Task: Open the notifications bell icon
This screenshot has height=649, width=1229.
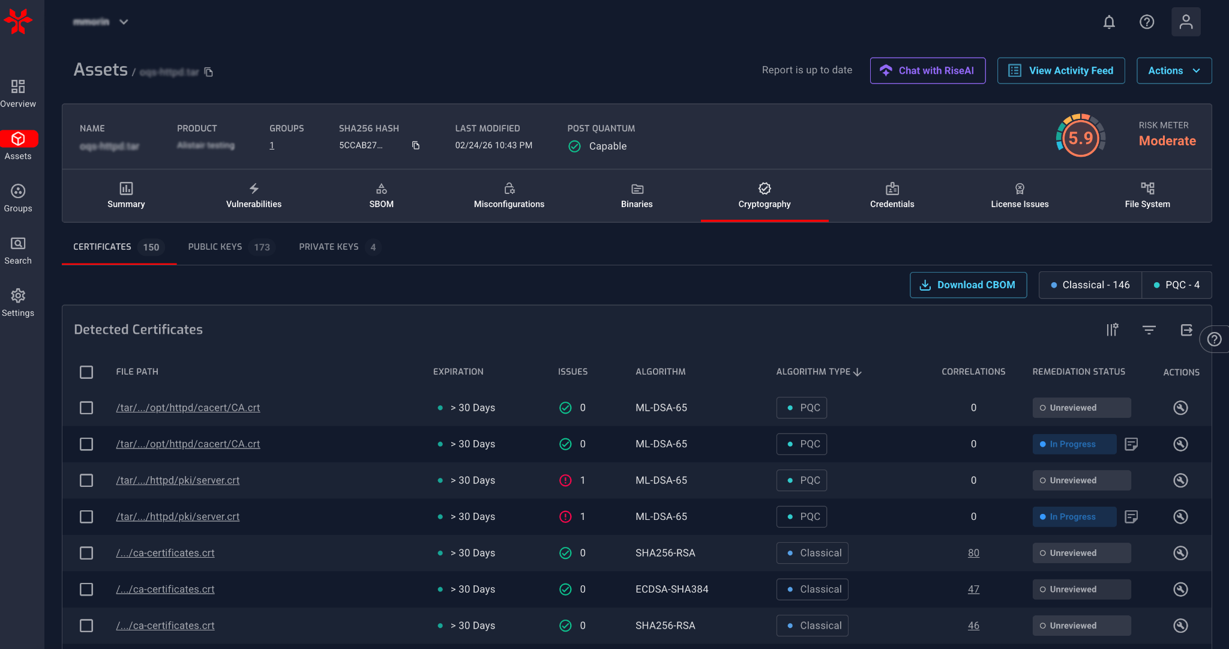Action: 1109,22
